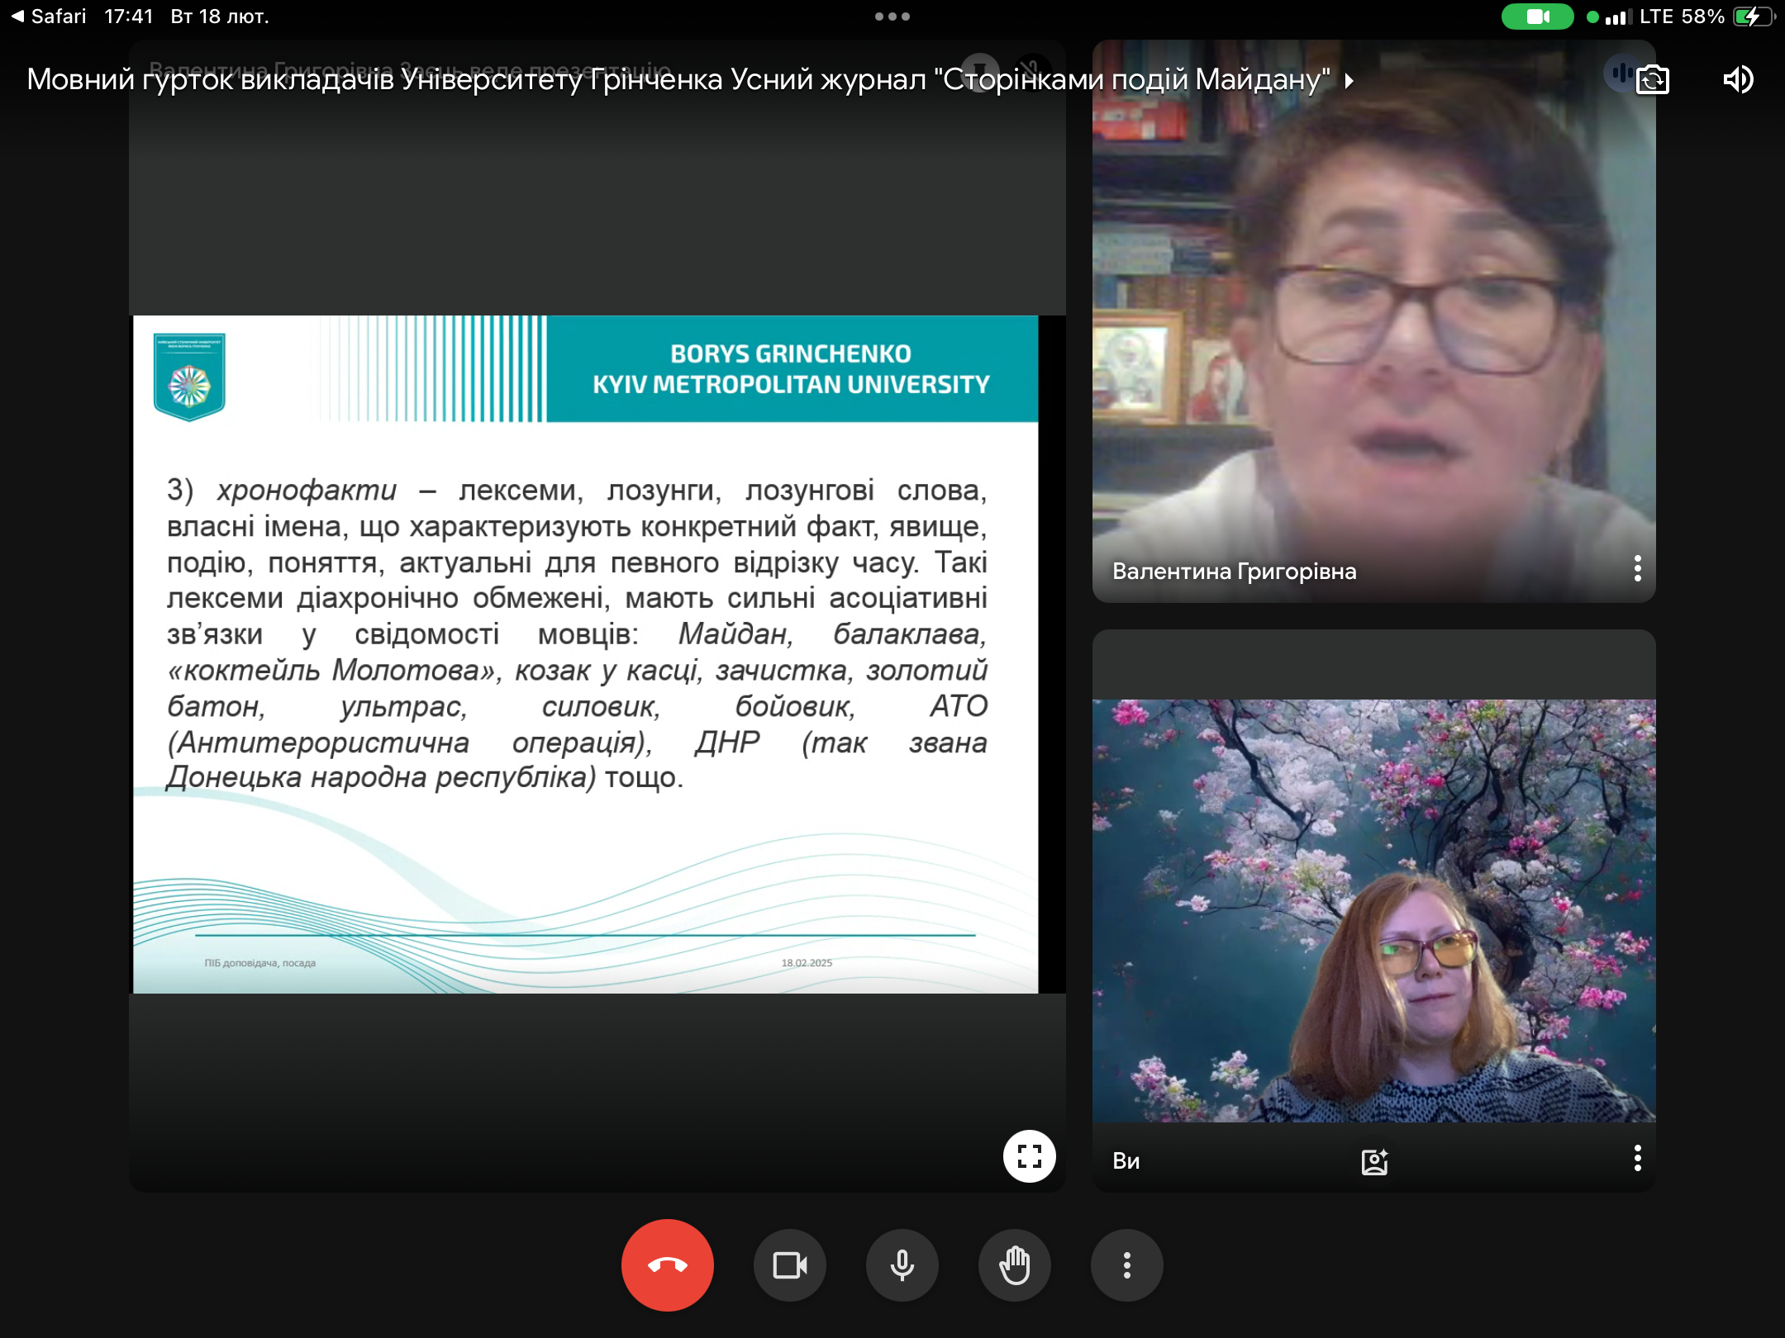Viewport: 1785px width, 1338px height.
Task: Tap the fullscreen button on the presentation
Action: [x=1029, y=1155]
